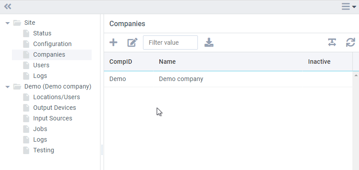Refresh the companies table

pyautogui.click(x=350, y=42)
